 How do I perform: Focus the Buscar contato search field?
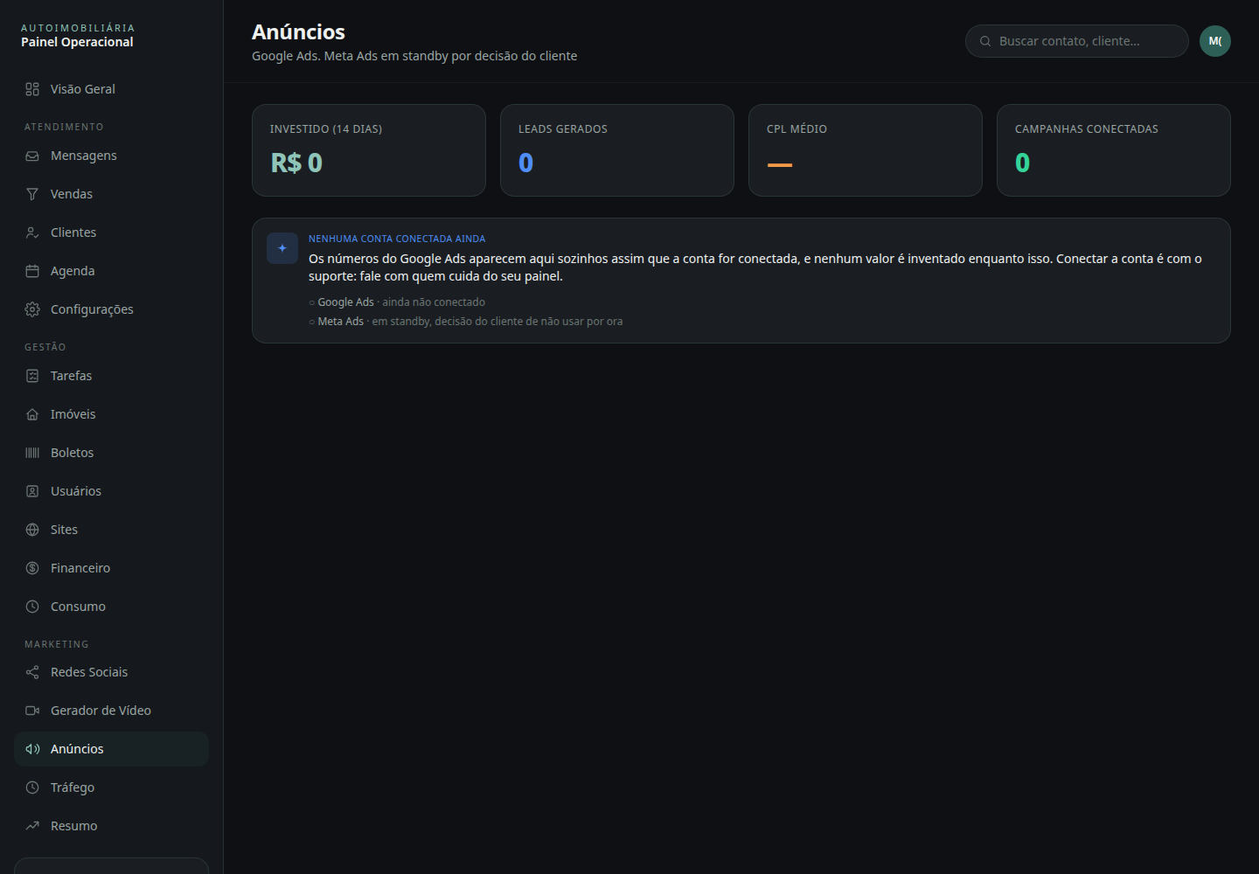(1077, 41)
